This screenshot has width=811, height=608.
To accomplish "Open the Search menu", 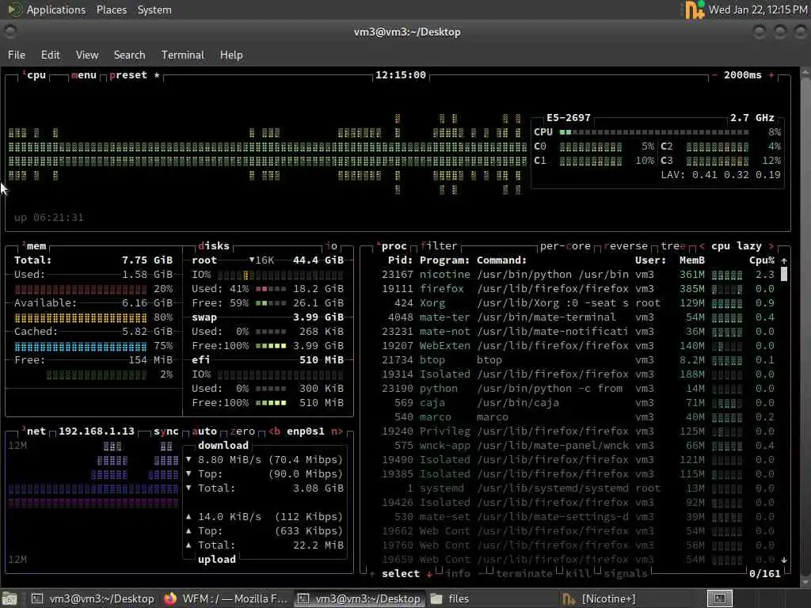I will click(129, 55).
